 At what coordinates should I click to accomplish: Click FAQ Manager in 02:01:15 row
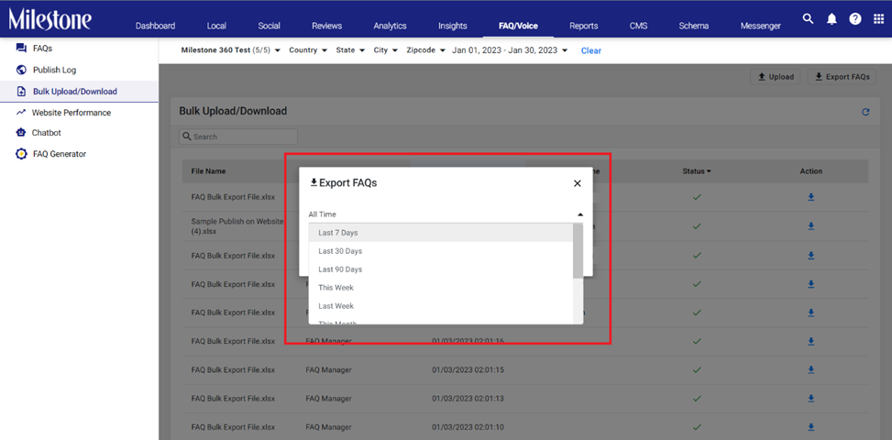pyautogui.click(x=329, y=369)
